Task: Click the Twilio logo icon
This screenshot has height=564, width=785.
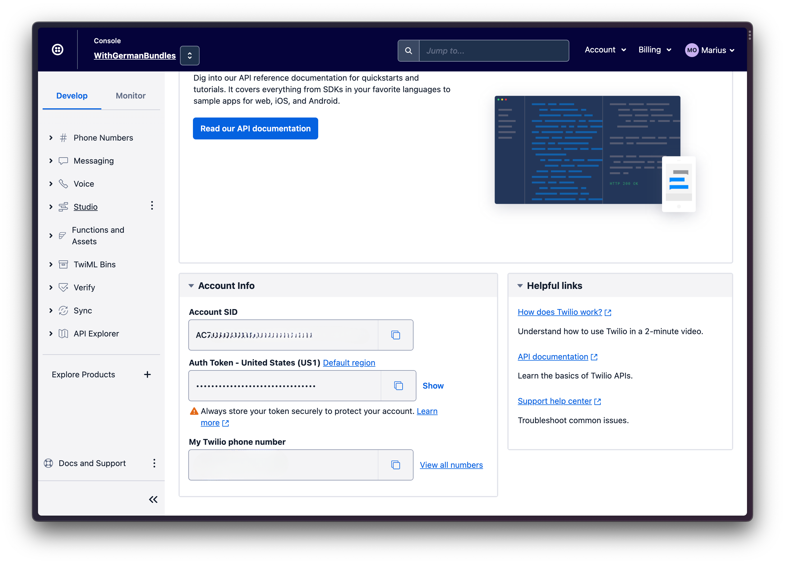Action: pyautogui.click(x=58, y=50)
